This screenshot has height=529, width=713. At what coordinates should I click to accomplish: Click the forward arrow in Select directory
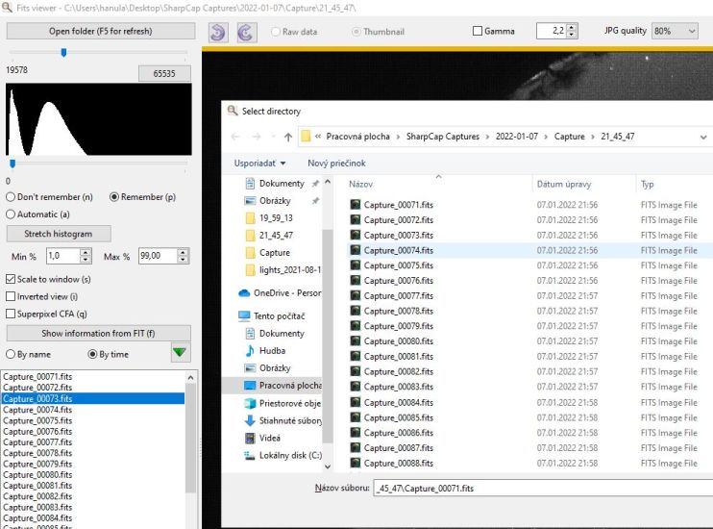257,137
